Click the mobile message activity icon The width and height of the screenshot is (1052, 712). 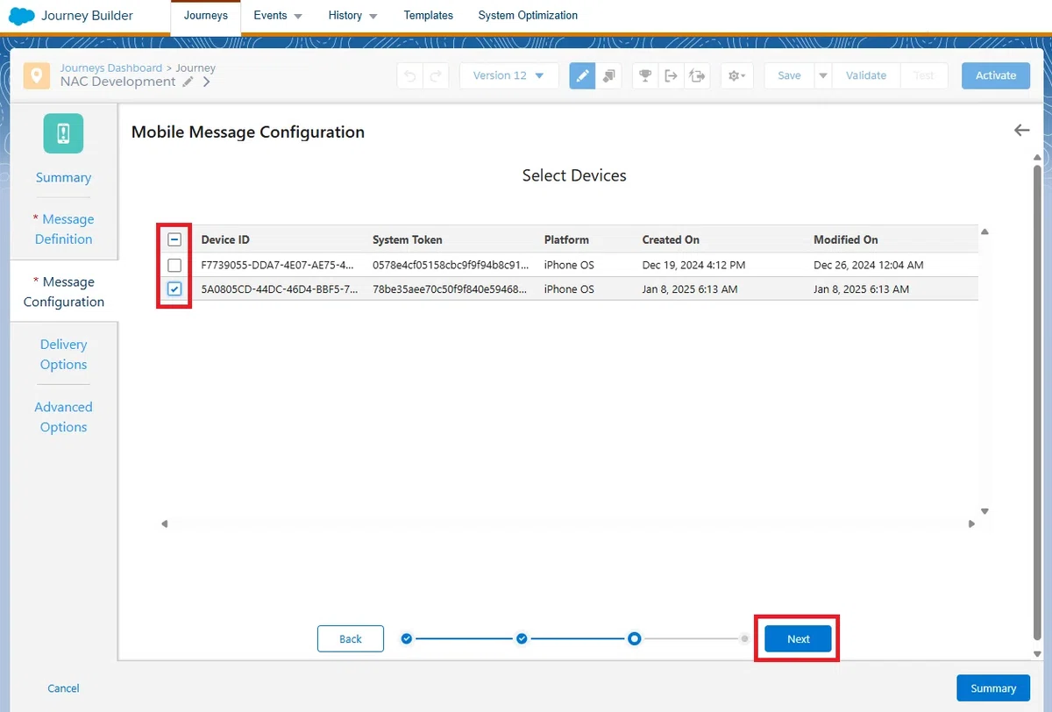(63, 133)
